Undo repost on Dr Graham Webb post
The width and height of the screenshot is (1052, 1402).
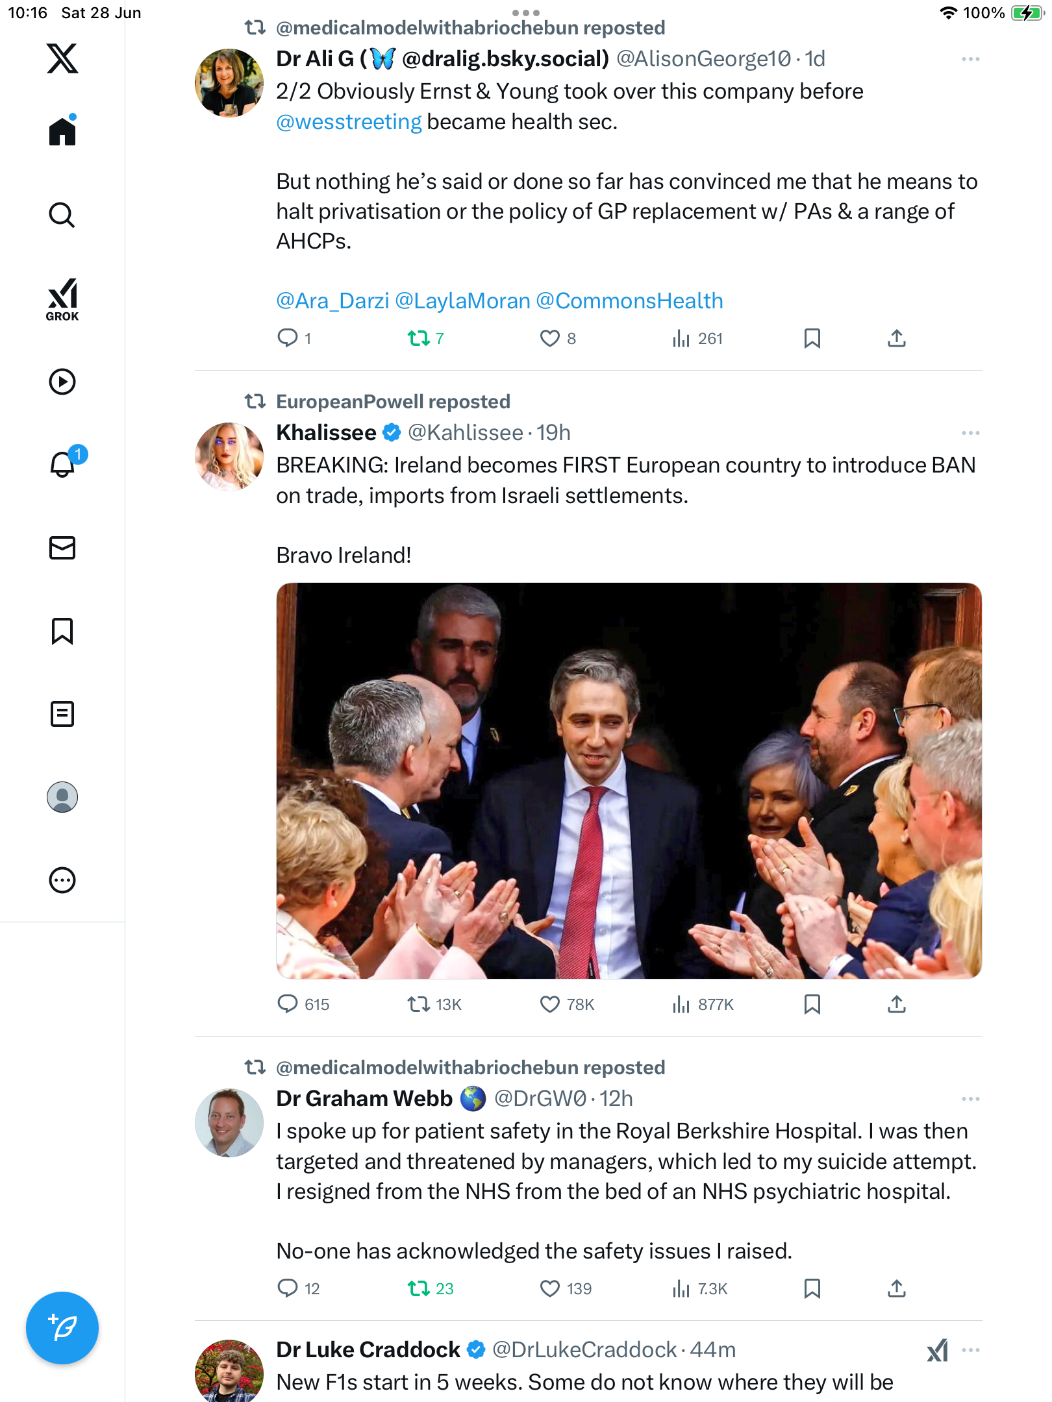[419, 1288]
